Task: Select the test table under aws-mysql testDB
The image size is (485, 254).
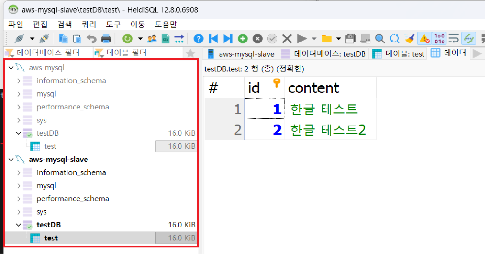Action: coord(50,146)
